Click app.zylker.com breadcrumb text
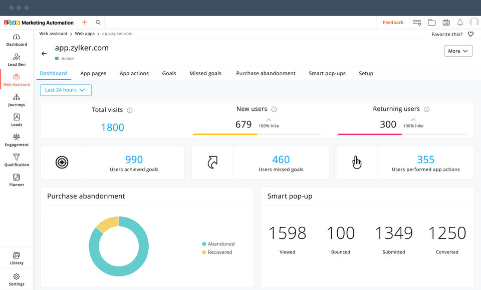The height and width of the screenshot is (290, 481). [117, 34]
